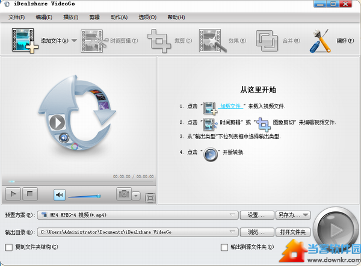
Task: Enable 输出到源文件夹 checkbox
Action: [x=224, y=247]
